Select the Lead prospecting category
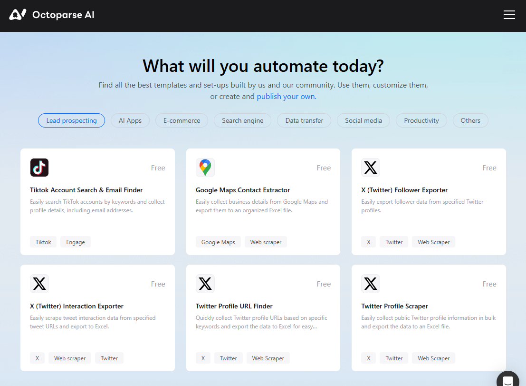This screenshot has width=526, height=386. 71,120
